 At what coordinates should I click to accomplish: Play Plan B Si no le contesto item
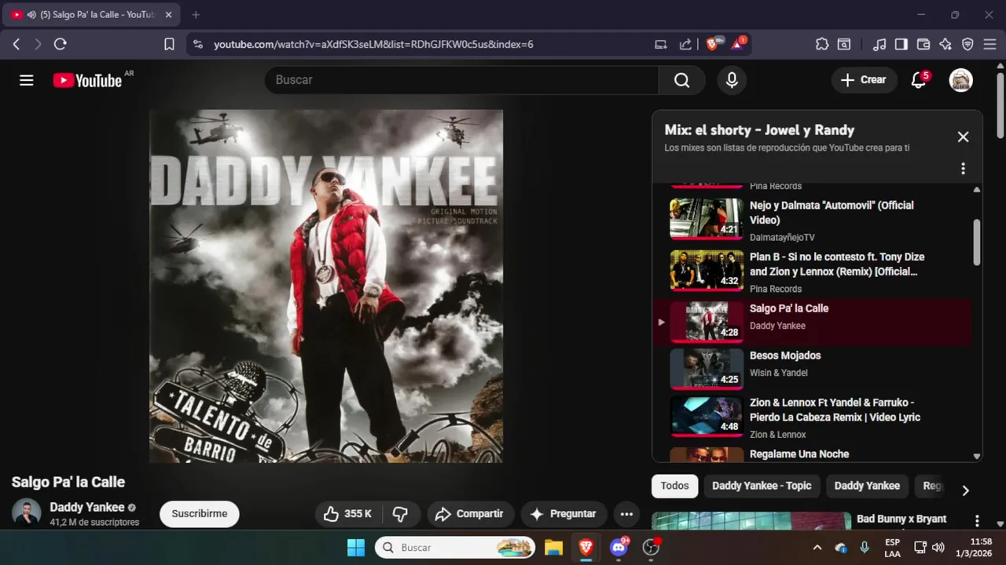point(813,271)
